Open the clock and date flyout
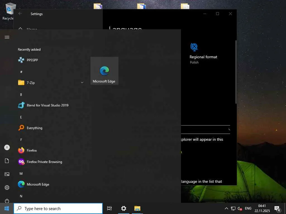Viewport: 286px width, 214px height. (262, 208)
